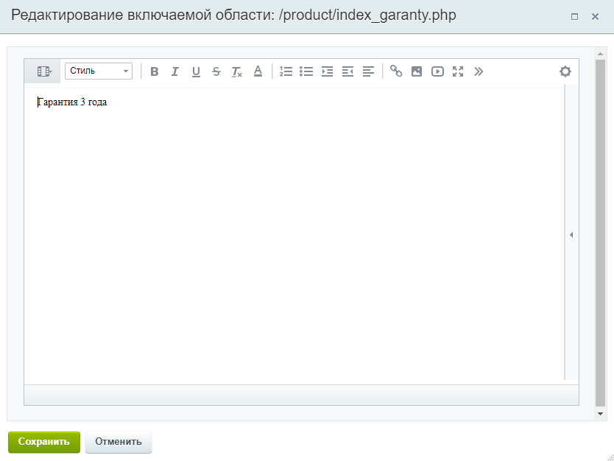Toggle underline formatting
Image resolution: width=614 pixels, height=461 pixels.
(x=196, y=71)
